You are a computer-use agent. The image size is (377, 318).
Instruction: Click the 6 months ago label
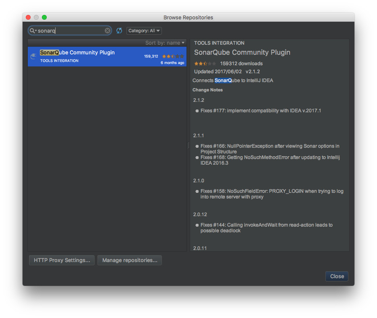pyautogui.click(x=172, y=63)
